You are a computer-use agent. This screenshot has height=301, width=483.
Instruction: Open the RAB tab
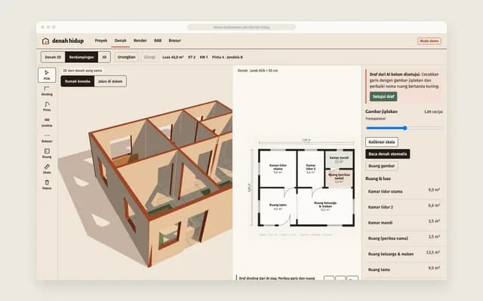click(x=158, y=41)
